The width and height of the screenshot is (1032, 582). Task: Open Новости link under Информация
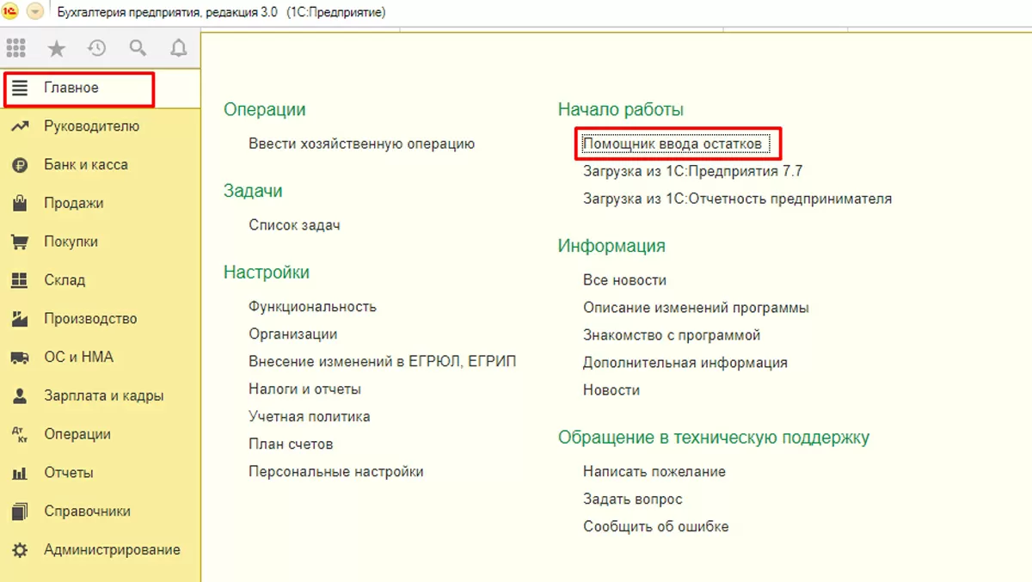[x=611, y=390]
